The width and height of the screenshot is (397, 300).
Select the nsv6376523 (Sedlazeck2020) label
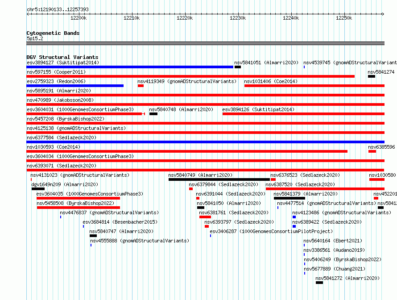tap(305, 175)
